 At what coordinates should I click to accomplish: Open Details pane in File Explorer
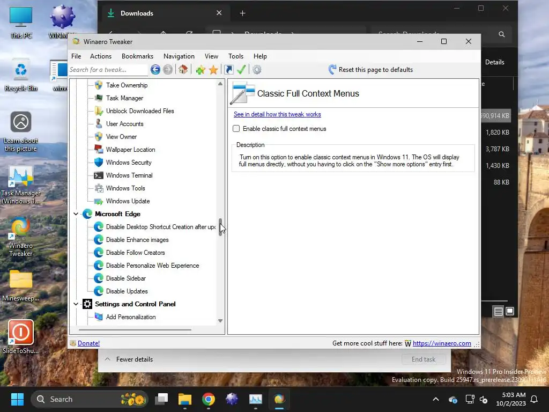pos(495,62)
